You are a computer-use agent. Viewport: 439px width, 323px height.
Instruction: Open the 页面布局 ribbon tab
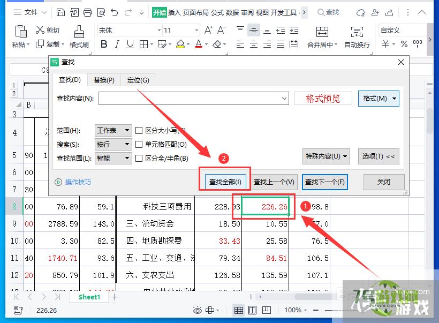(x=196, y=13)
